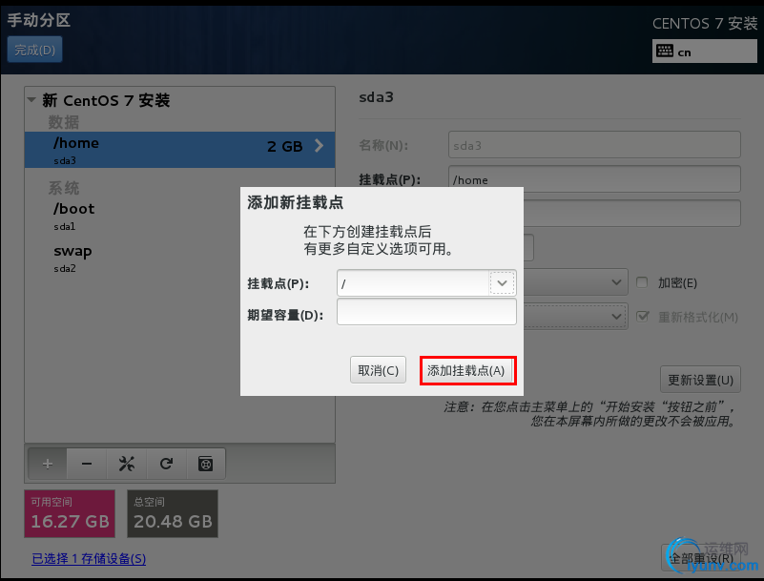Click the add mount point plus icon
The width and height of the screenshot is (764, 581).
46,464
